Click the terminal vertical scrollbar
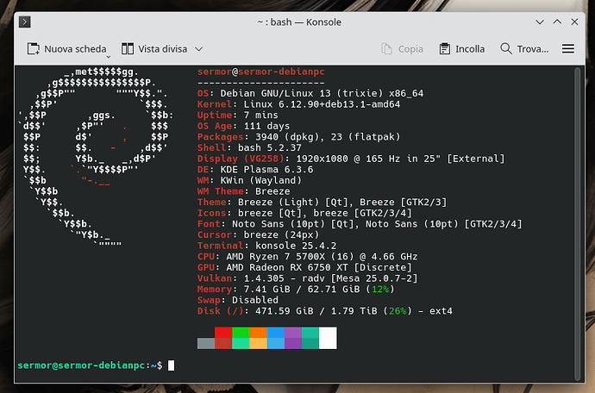The image size is (595, 393). pos(578,224)
